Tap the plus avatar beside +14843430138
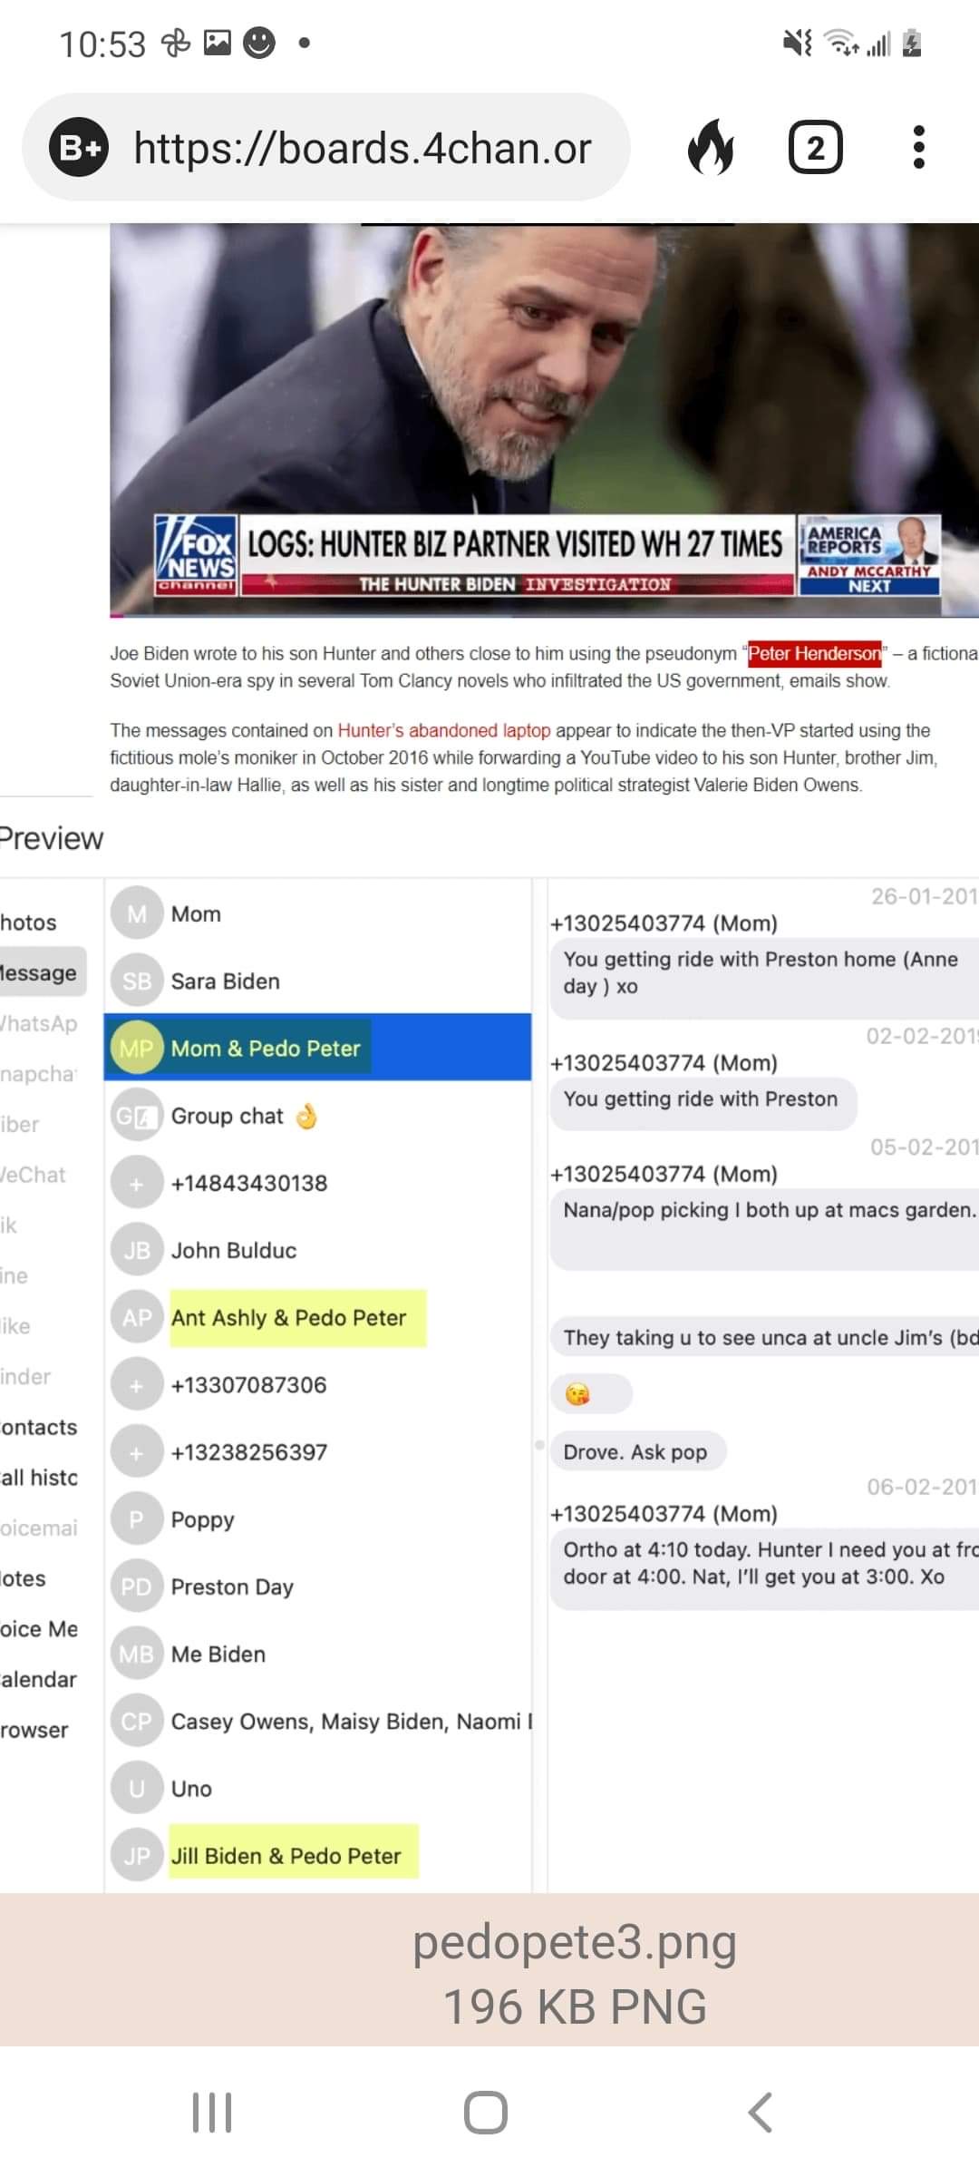 pyautogui.click(x=137, y=1183)
